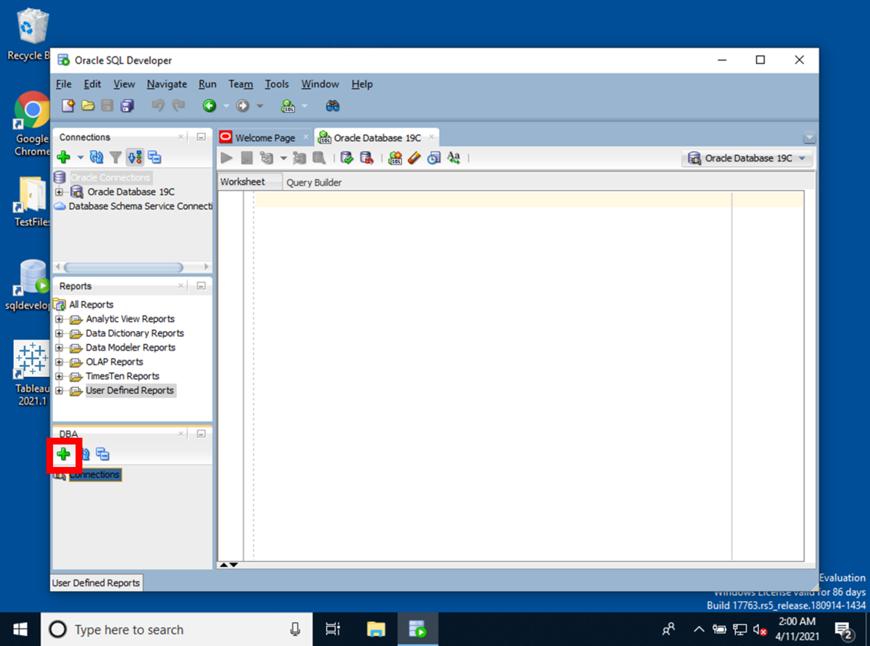Add new connection with green plus in Connections
This screenshot has width=870, height=646.
coord(64,157)
